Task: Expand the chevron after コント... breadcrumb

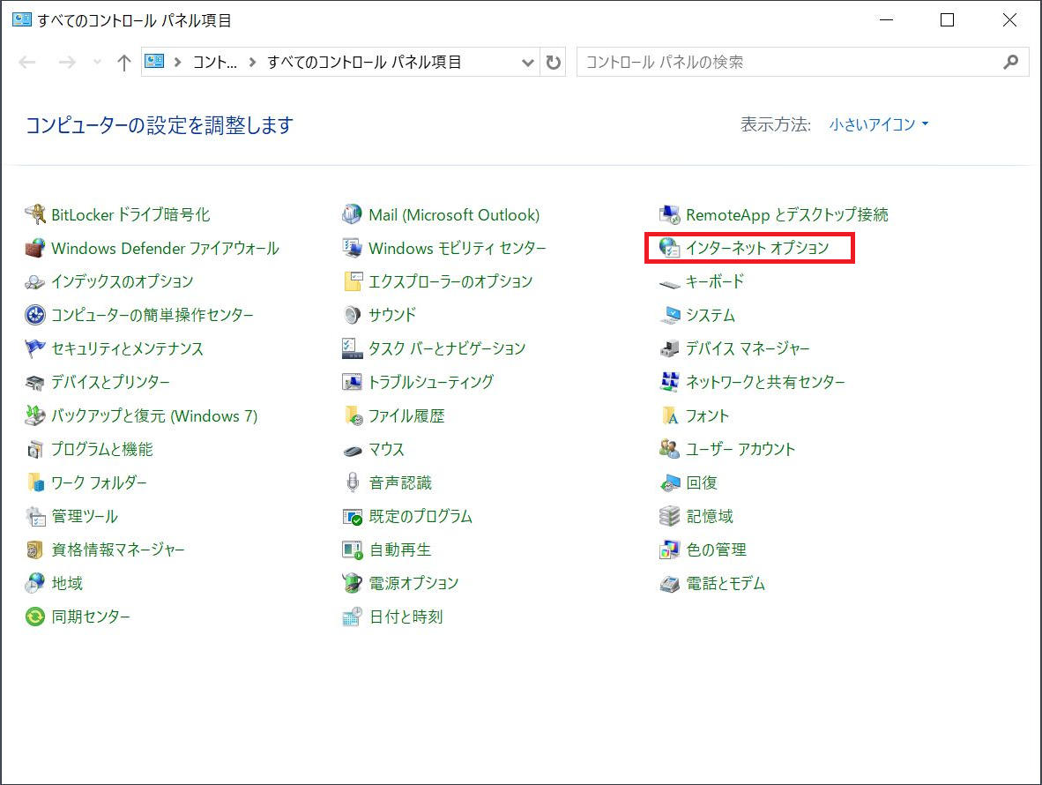Action: [252, 63]
